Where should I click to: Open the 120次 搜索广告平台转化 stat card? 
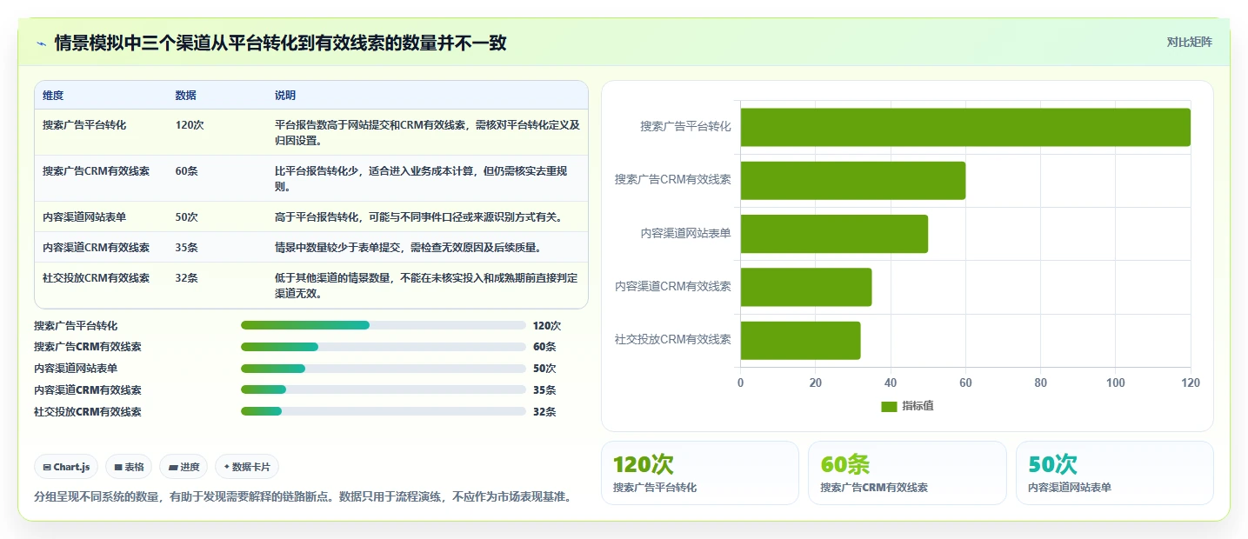[700, 473]
